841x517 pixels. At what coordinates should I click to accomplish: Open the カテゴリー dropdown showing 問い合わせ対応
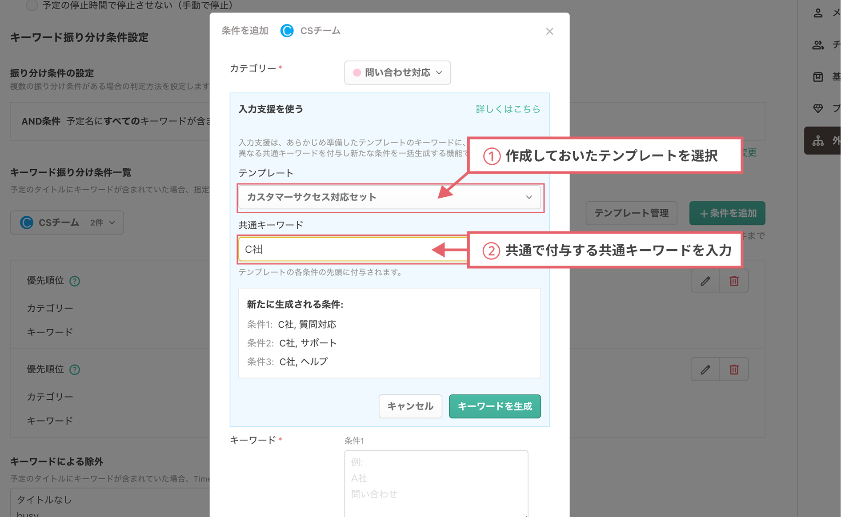(x=397, y=72)
